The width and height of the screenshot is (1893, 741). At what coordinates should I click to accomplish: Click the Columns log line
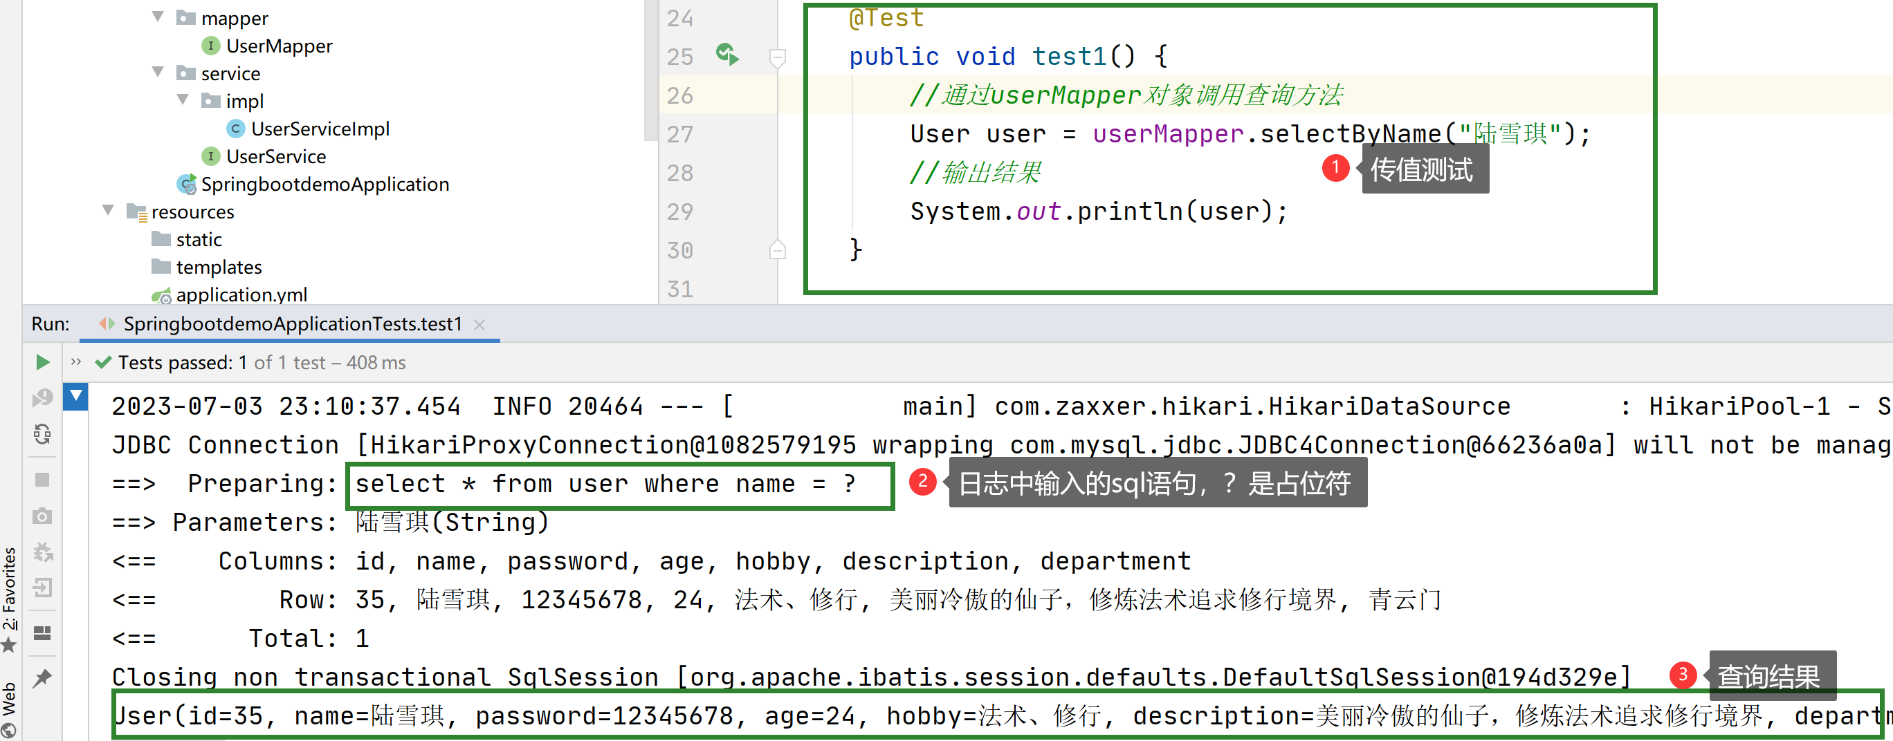[651, 562]
